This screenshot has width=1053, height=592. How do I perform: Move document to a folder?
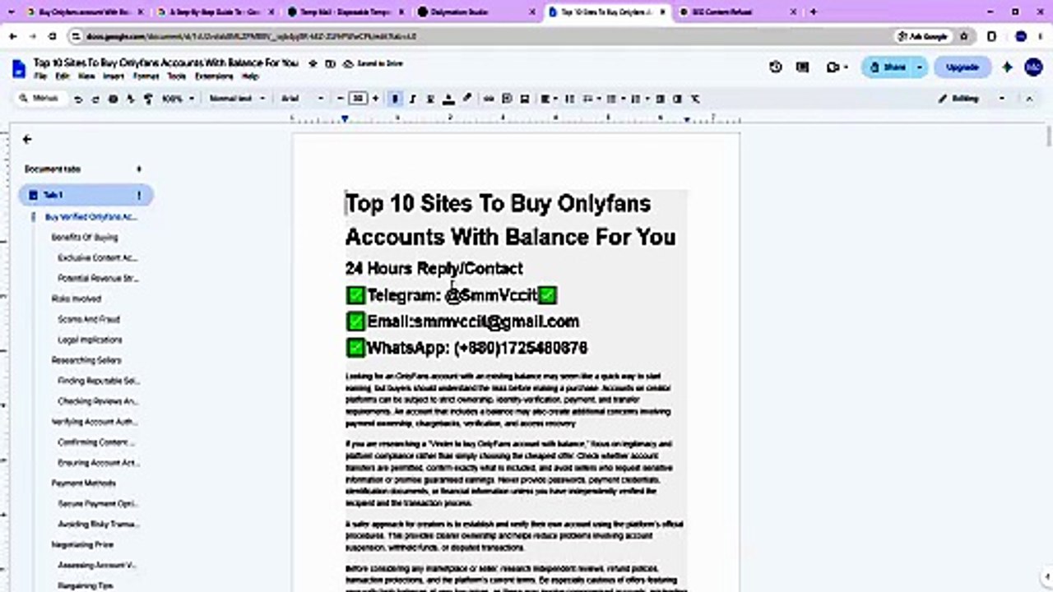(330, 63)
